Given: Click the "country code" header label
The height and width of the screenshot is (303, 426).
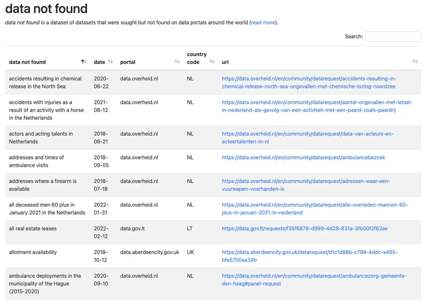Looking at the screenshot, I should pos(196,58).
